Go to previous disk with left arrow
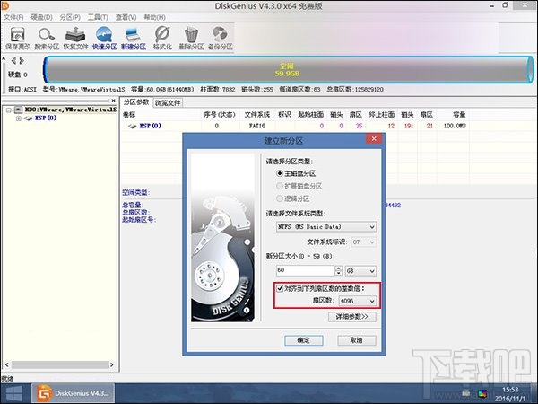Screen dimensions: 538x404 [13, 61]
